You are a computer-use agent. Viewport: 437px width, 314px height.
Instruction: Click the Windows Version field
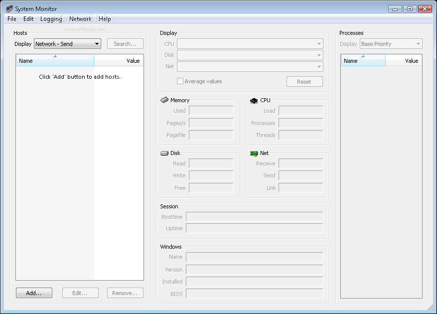point(255,269)
